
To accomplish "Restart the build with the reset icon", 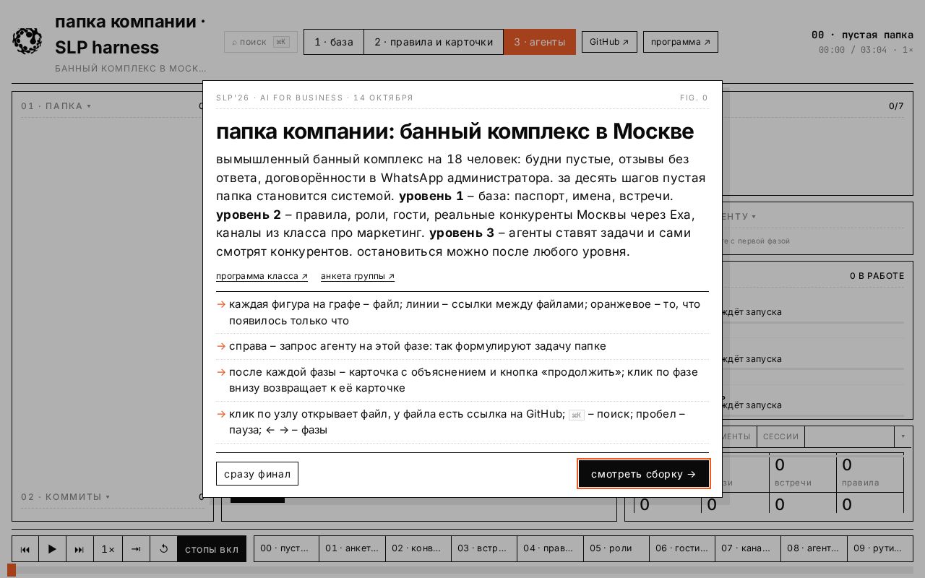I will click(x=163, y=549).
